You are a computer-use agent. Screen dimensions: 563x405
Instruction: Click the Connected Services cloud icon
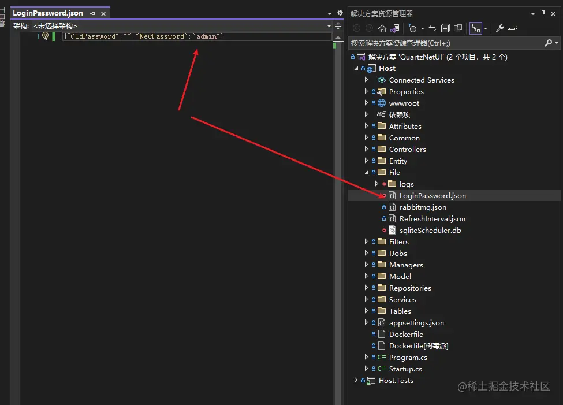click(382, 80)
